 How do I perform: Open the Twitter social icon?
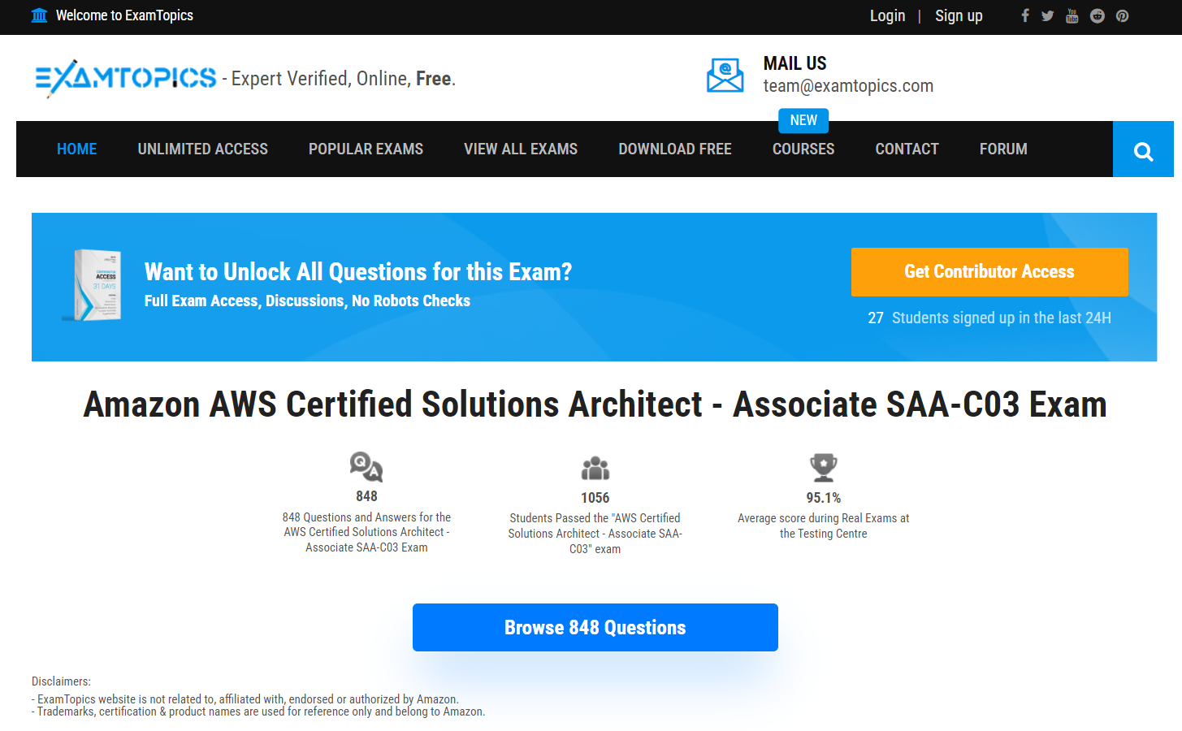[x=1048, y=15]
